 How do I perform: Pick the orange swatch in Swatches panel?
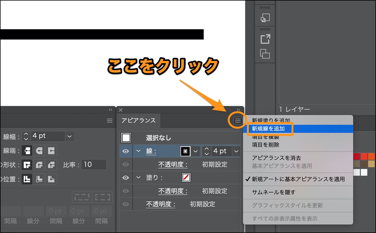coord(371,156)
